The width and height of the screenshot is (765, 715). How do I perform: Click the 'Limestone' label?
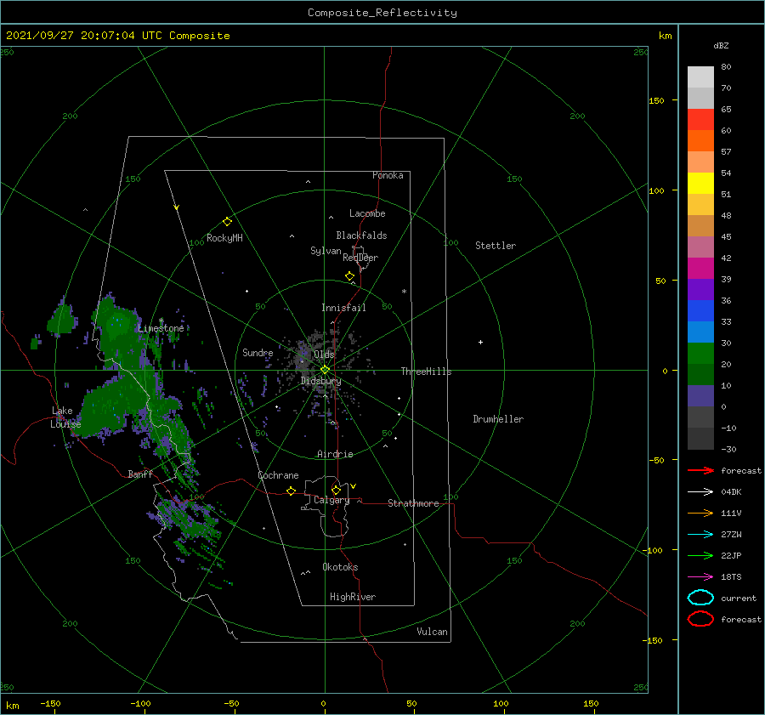click(161, 328)
